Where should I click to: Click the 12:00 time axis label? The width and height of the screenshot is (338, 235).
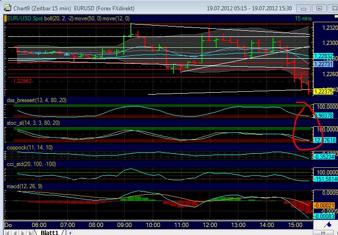[210, 225]
